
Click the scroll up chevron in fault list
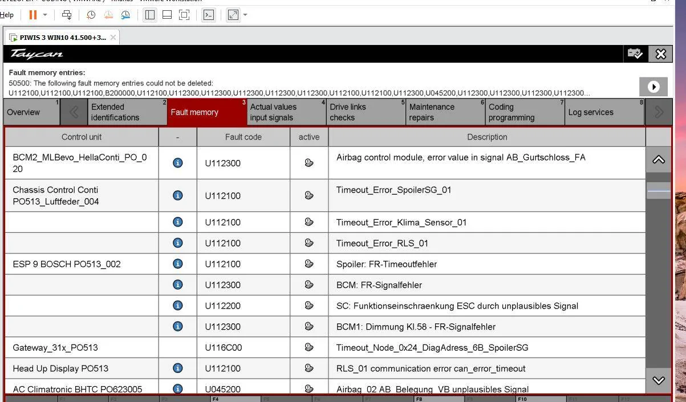tap(659, 160)
